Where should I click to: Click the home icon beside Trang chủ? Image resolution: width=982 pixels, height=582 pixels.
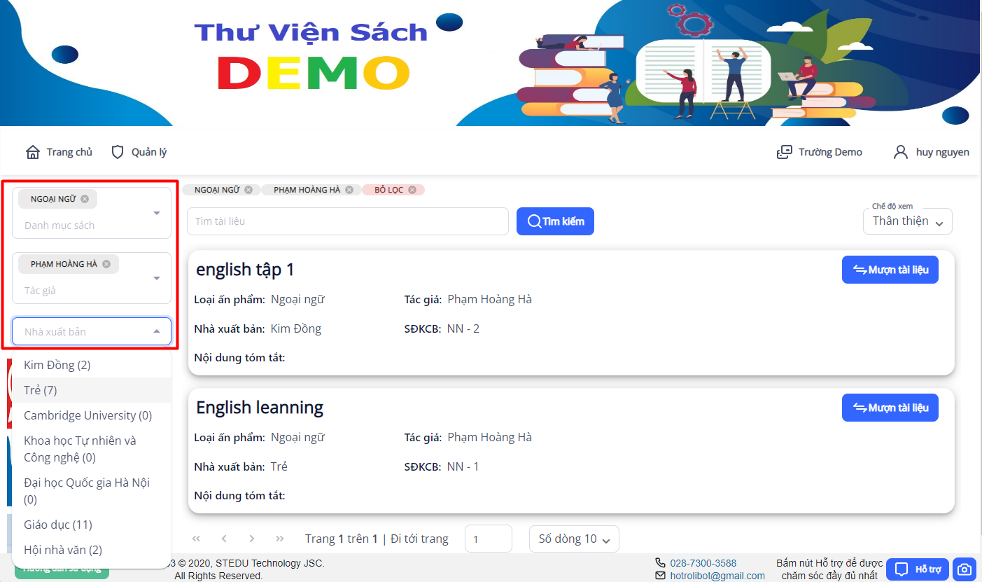click(32, 152)
